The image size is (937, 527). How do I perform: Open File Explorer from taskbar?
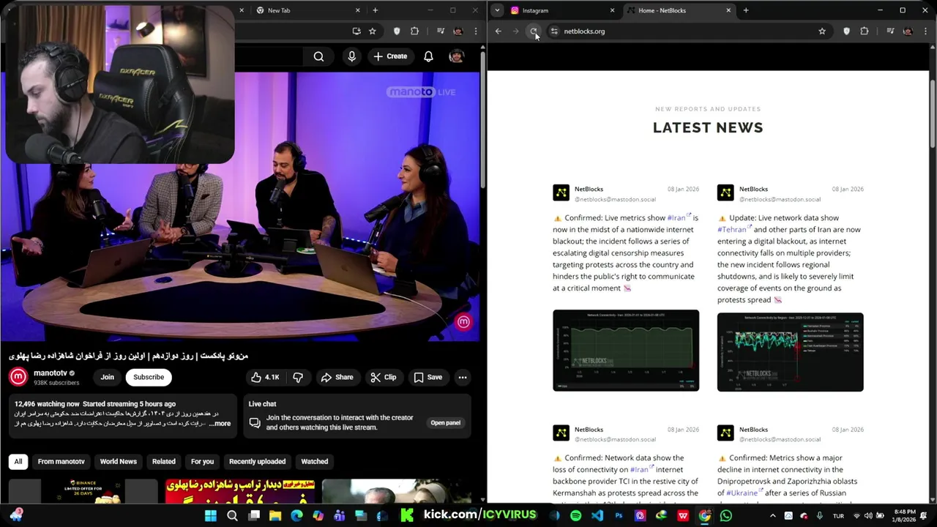[x=275, y=516]
